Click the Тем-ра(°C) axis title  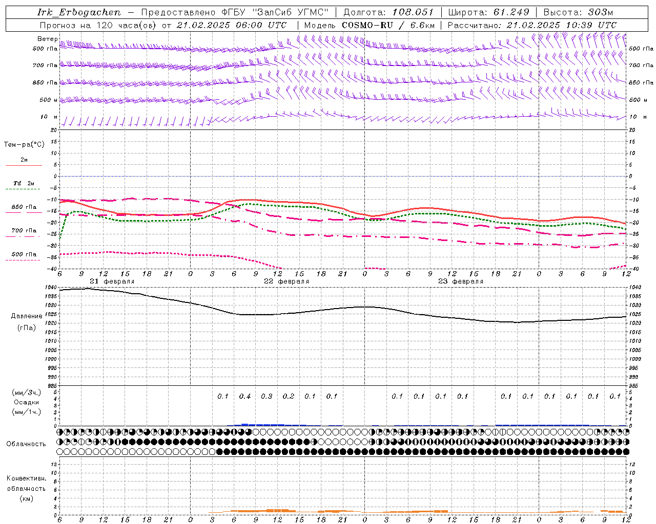tap(24, 145)
